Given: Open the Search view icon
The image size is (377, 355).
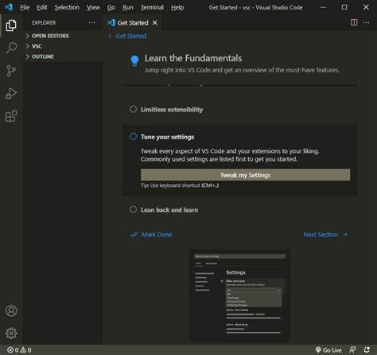Looking at the screenshot, I should coord(11,48).
